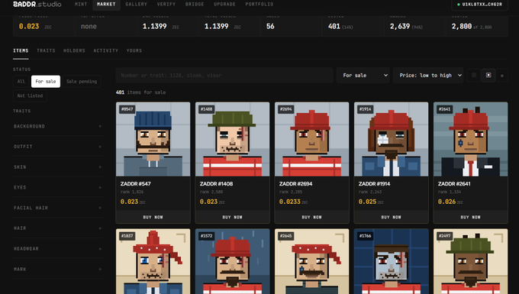This screenshot has height=294, width=519.
Task: Open the ZADDR #2694 thumbnail
Action: coord(312,139)
